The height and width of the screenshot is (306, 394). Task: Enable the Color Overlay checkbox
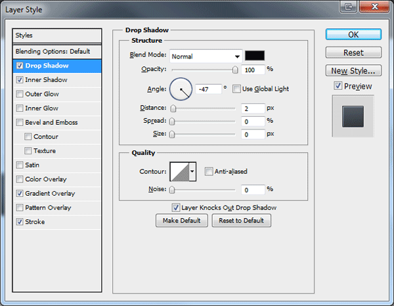tap(20, 179)
